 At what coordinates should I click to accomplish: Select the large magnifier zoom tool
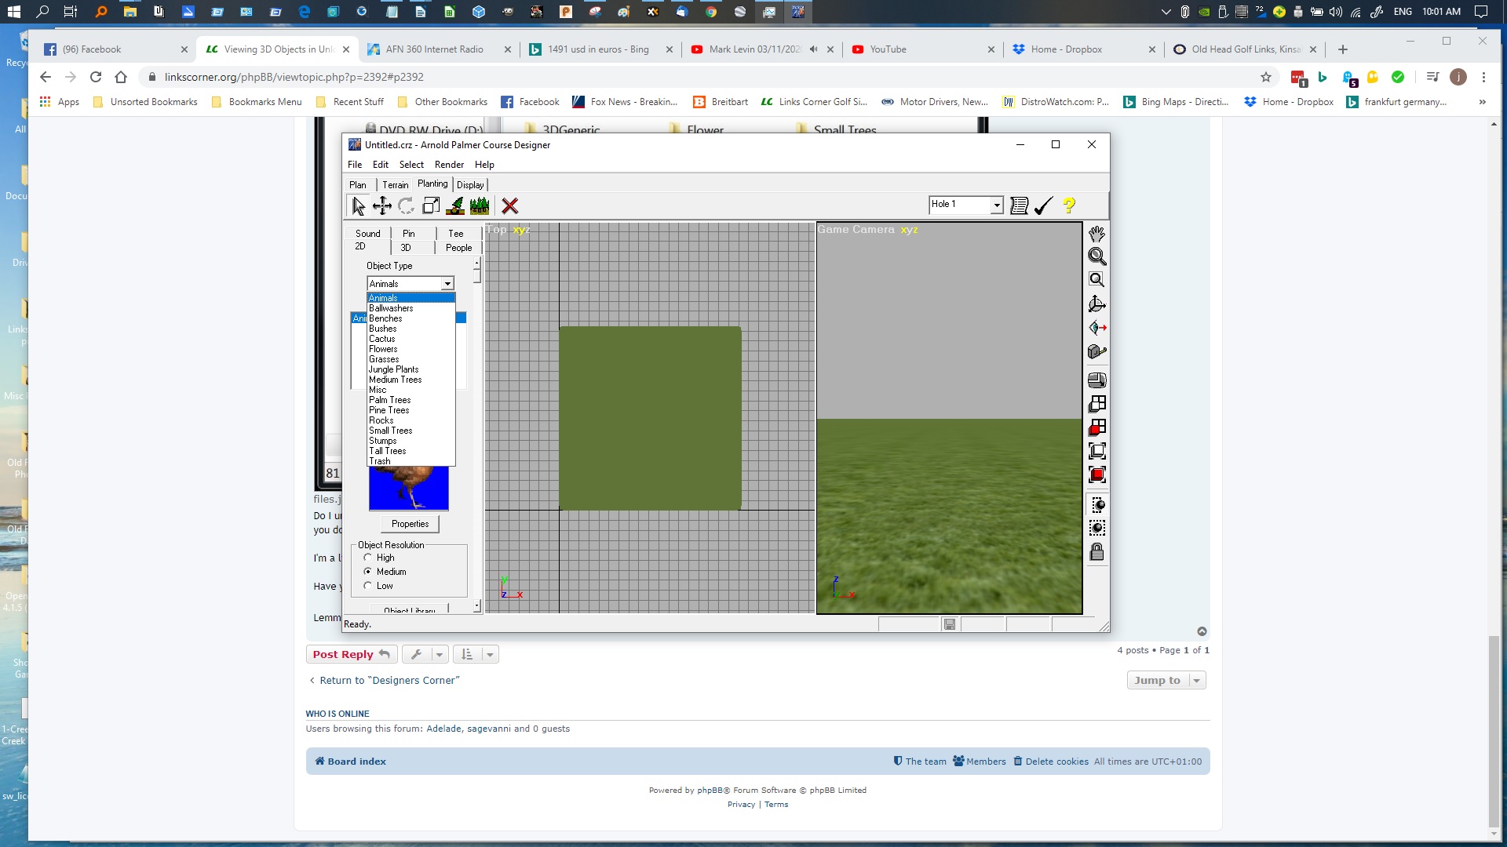pos(1097,256)
